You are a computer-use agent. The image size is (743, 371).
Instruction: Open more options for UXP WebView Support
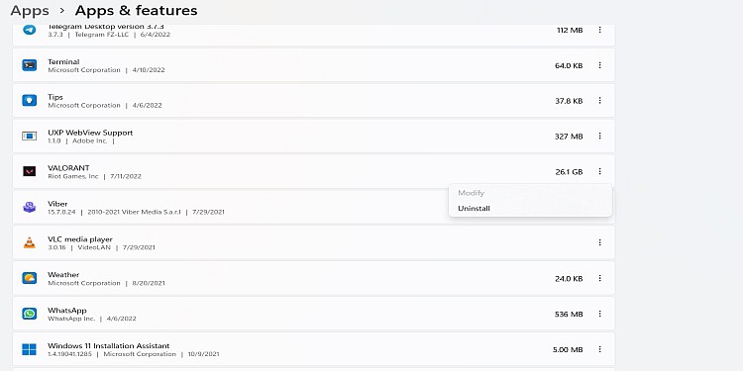click(600, 137)
